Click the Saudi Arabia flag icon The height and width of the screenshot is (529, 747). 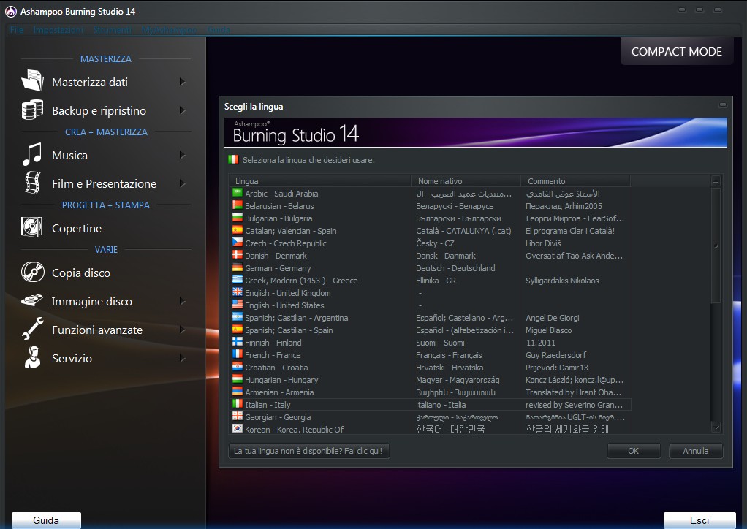pos(238,193)
